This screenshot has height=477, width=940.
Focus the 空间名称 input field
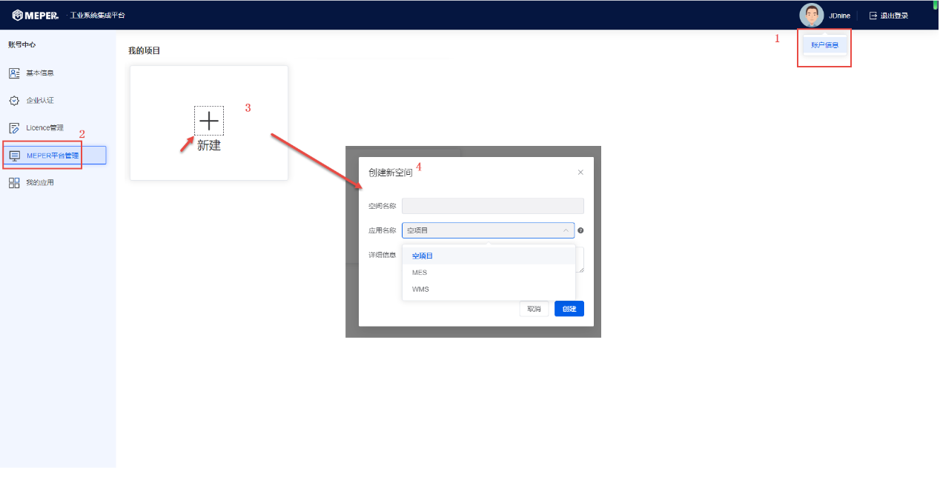tap(492, 206)
